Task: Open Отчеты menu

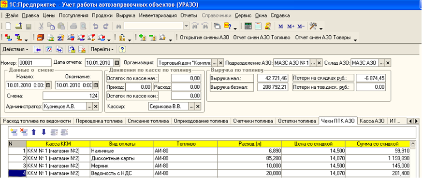Action: coord(189,15)
